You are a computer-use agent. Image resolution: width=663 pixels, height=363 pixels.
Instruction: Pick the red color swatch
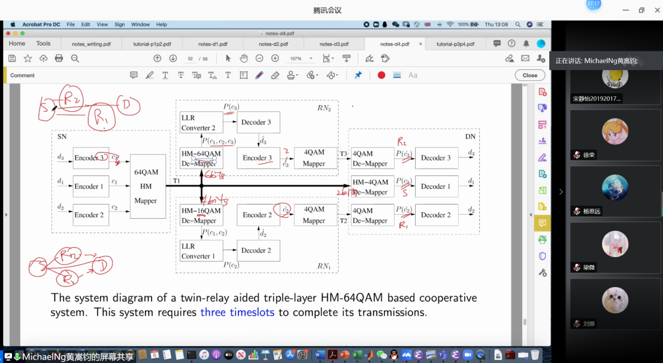[382, 75]
